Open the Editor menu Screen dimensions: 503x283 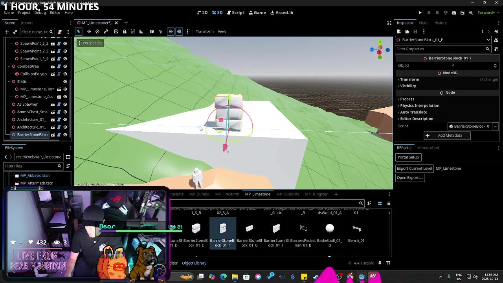[55, 13]
